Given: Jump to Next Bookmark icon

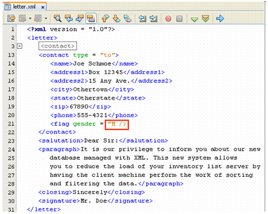Looking at the screenshot, I should click(x=116, y=18).
